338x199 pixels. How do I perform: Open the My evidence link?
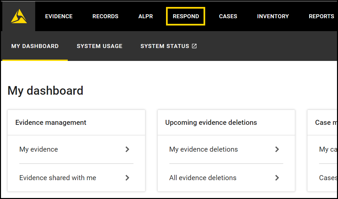(39, 149)
